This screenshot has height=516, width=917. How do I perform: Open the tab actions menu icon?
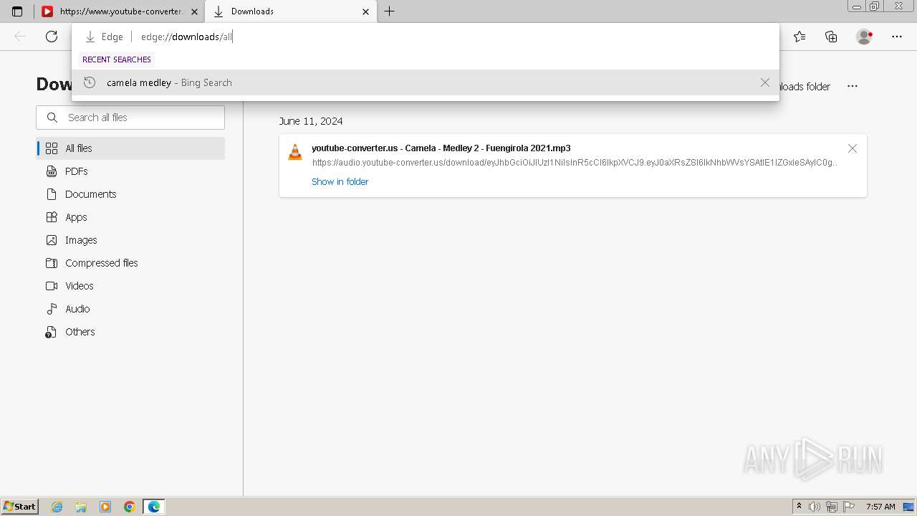[17, 11]
